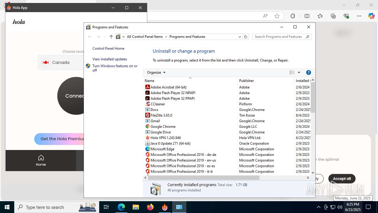Click the Java 8 Update 271 icon

pyautogui.click(x=148, y=143)
